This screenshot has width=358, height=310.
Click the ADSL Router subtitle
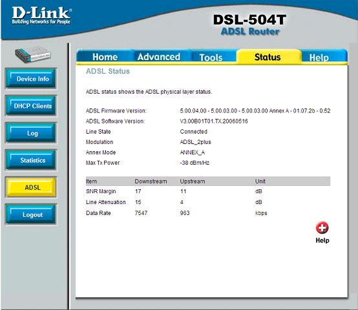click(x=250, y=32)
